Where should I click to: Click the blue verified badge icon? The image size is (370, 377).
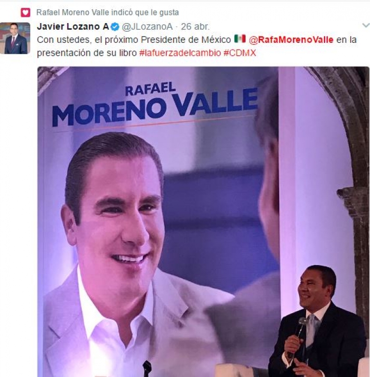(115, 27)
